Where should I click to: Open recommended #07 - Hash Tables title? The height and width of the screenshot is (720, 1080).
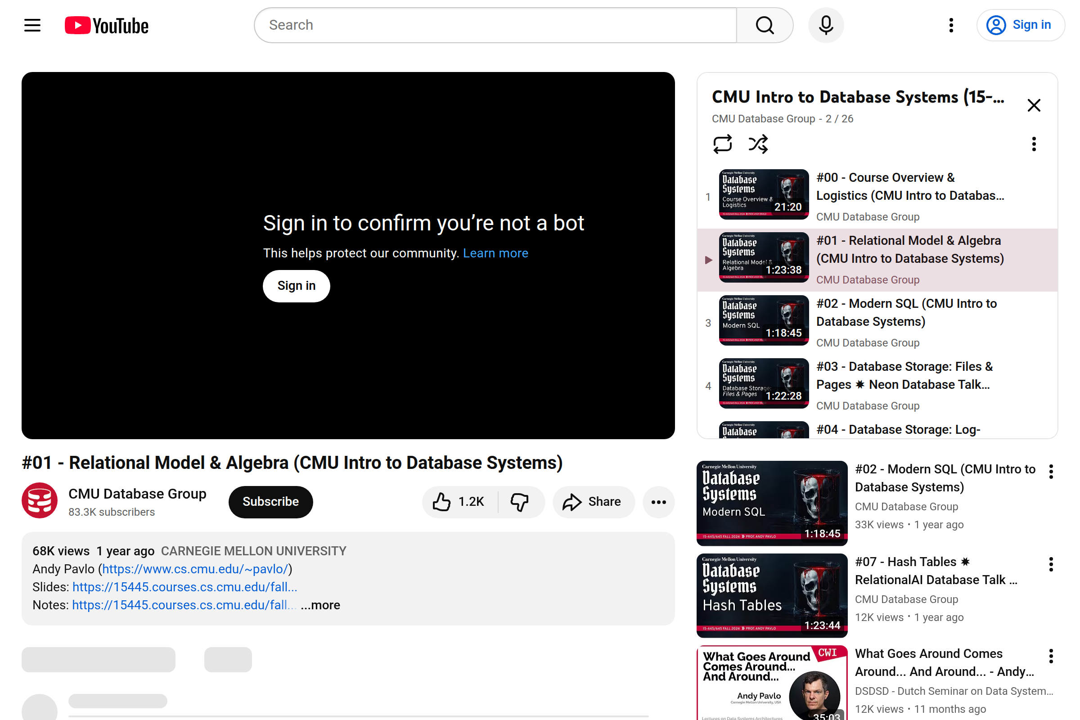pyautogui.click(x=936, y=571)
